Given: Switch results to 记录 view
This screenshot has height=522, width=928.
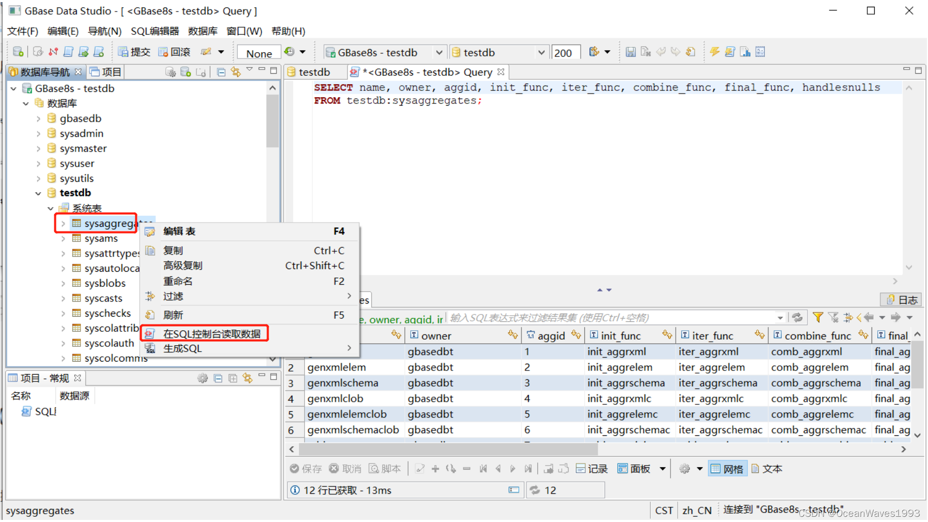Looking at the screenshot, I should (591, 469).
